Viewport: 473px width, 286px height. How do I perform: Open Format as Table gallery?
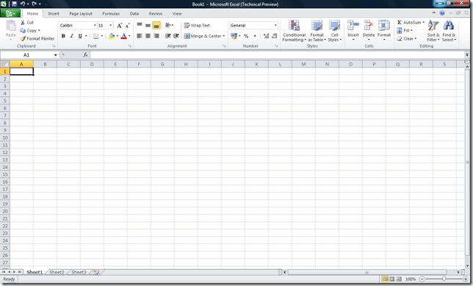coord(317,31)
